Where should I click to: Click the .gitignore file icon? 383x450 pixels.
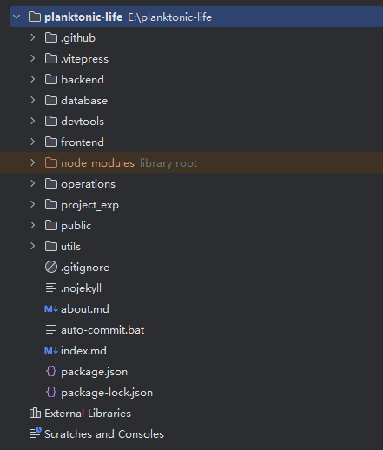pos(51,267)
